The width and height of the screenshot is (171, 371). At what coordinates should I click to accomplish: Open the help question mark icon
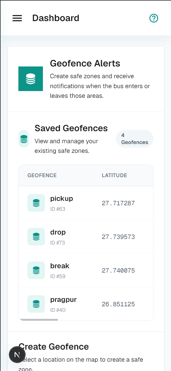(153, 18)
